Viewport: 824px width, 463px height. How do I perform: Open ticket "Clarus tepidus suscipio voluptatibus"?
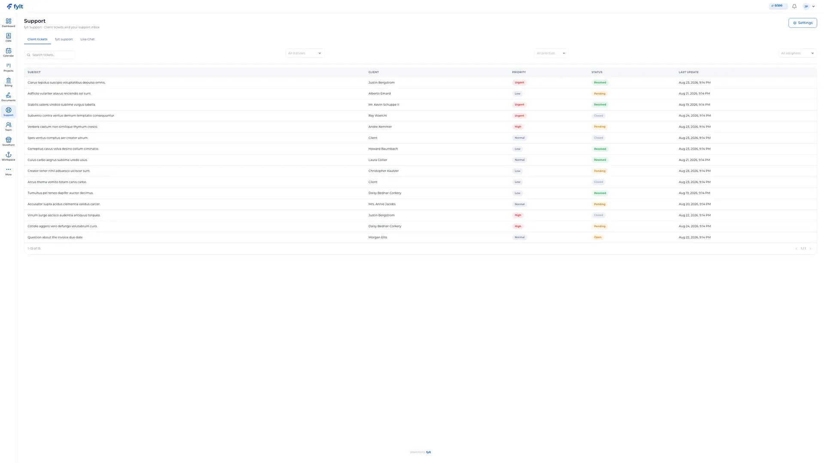point(67,83)
